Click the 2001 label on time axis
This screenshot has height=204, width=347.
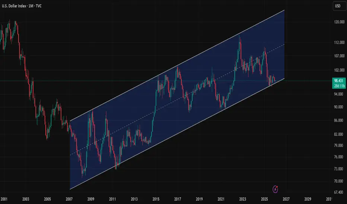4,199
